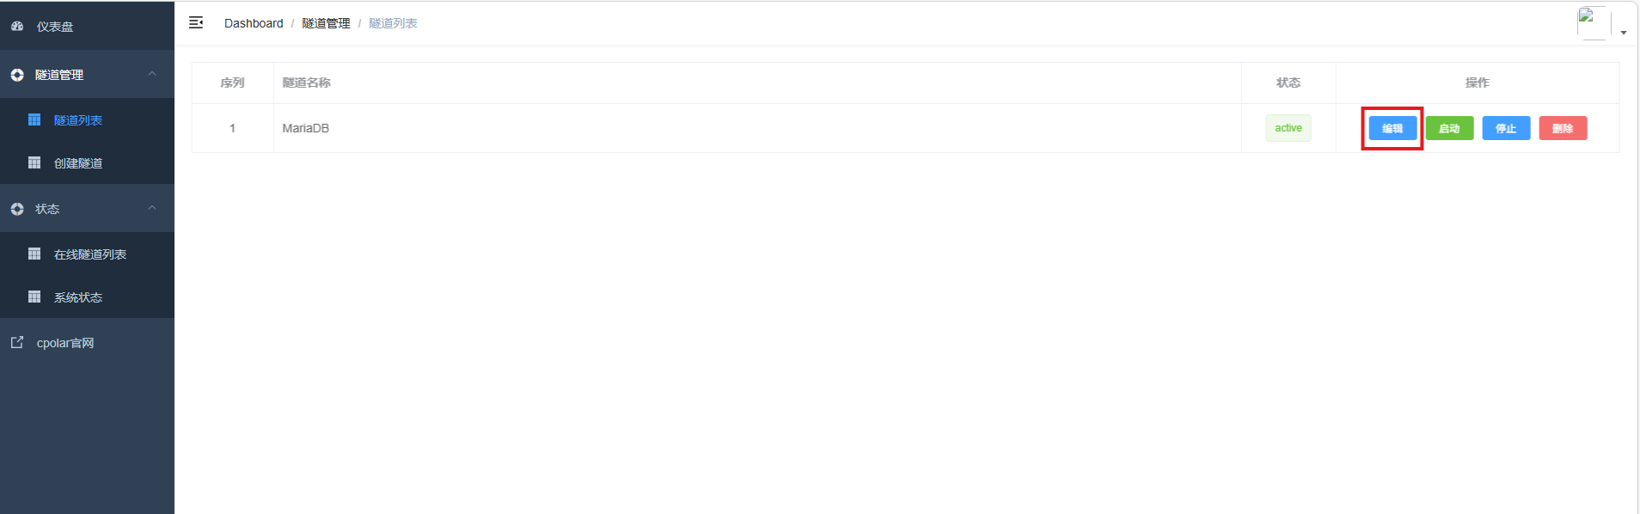Collapse the 状态 menu chevron
The width and height of the screenshot is (1640, 514).
[x=152, y=208]
